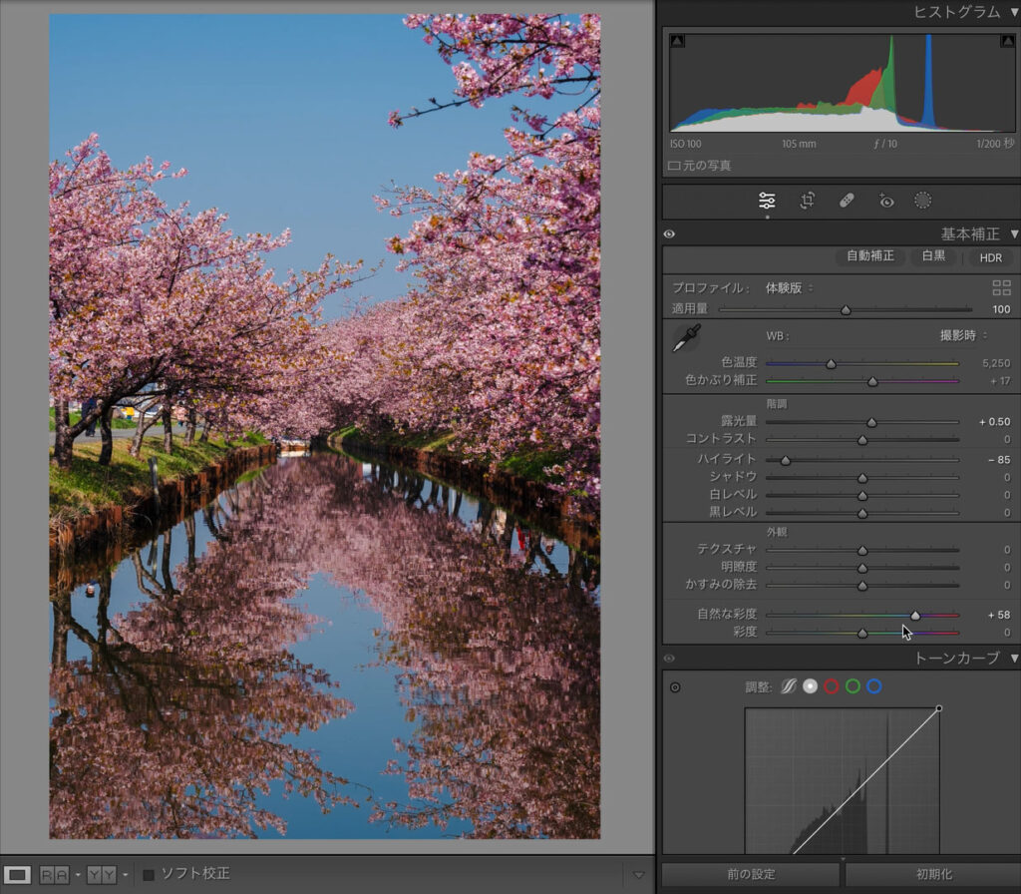Viewport: 1021px width, 894px height.
Task: Select the red channel curve circle
Action: pyautogui.click(x=831, y=686)
